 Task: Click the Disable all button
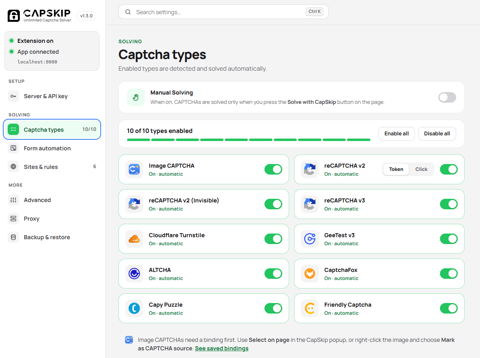pos(437,134)
